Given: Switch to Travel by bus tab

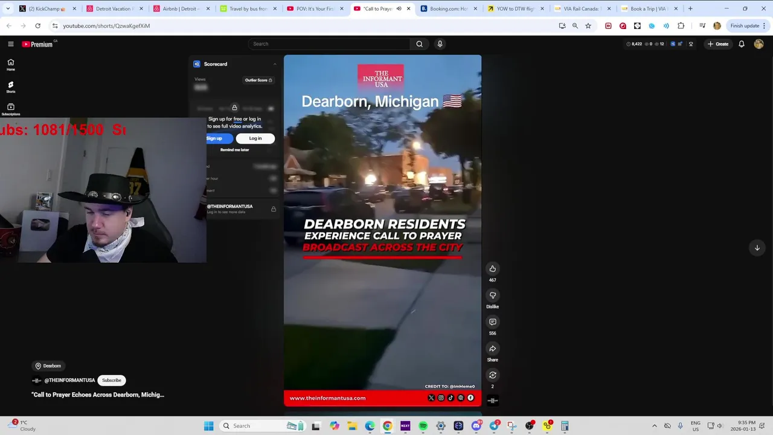Looking at the screenshot, I should tap(248, 8).
